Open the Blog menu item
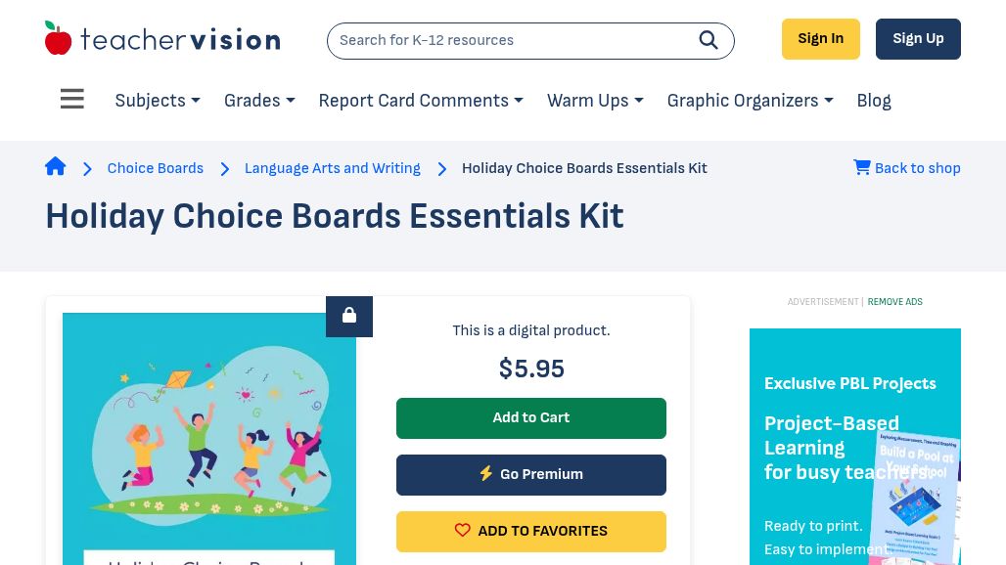Viewport: 1006px width, 565px height. click(874, 101)
